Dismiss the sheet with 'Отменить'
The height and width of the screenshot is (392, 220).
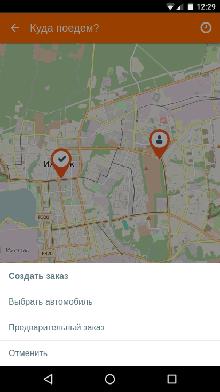click(110, 353)
